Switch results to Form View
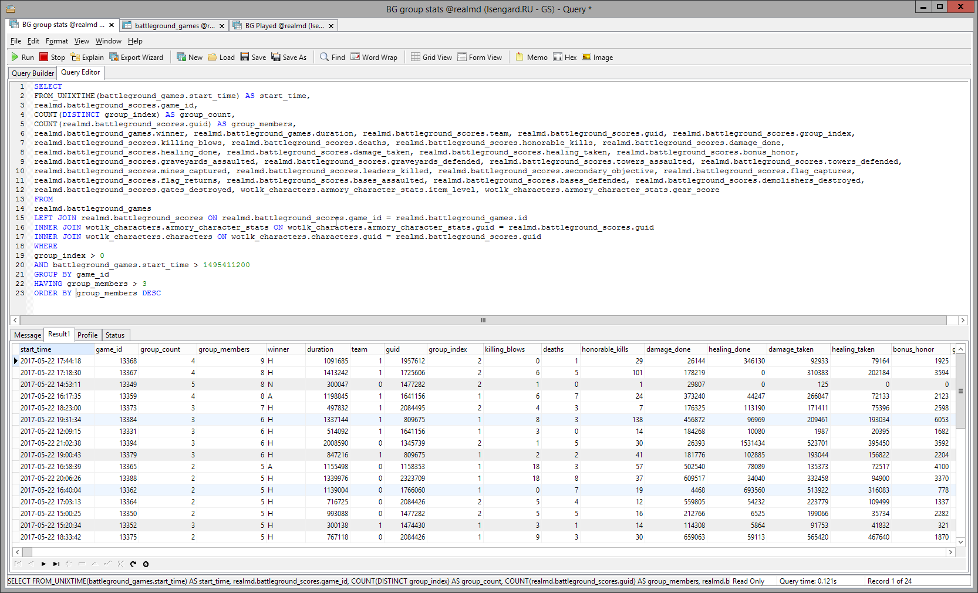The width and height of the screenshot is (978, 593). (x=480, y=57)
